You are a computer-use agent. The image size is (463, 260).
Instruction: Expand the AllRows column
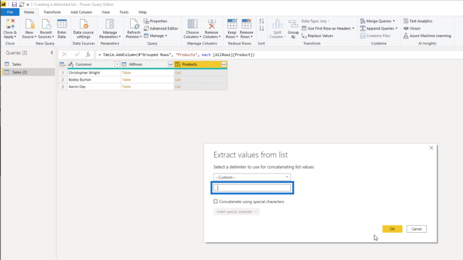pyautogui.click(x=171, y=64)
